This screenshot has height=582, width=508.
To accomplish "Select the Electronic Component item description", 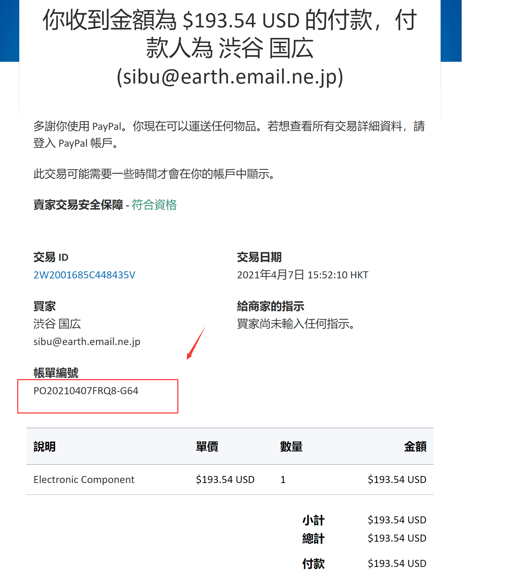I will [x=84, y=480].
